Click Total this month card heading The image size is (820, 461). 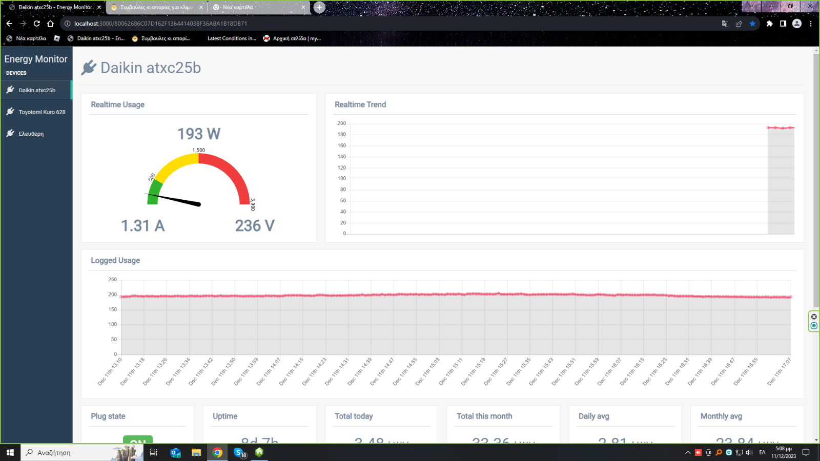[x=484, y=416]
